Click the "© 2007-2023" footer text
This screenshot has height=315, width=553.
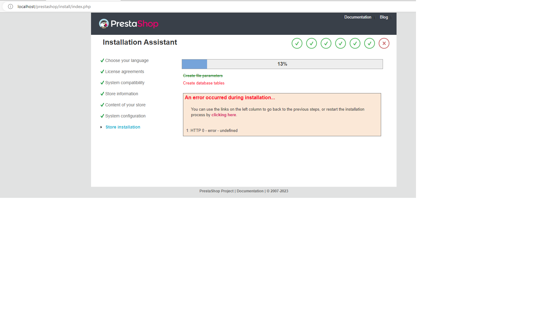pyautogui.click(x=277, y=191)
